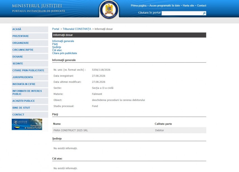Jump to Ședințe anchor link
Screen dimensions: 239x172
tap(56, 47)
